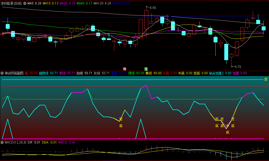Image resolution: width=269 pixels, height=161 pixels.
Task: Click the 中底 signal marker in indicator chart
Action: 227,129
